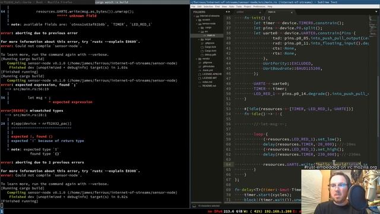Click the code minimap in Sublime Text
This screenshot has height=214, width=380.
tap(373, 26)
